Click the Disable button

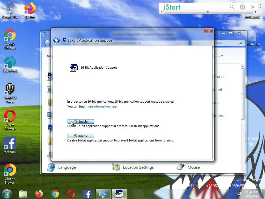81,136
